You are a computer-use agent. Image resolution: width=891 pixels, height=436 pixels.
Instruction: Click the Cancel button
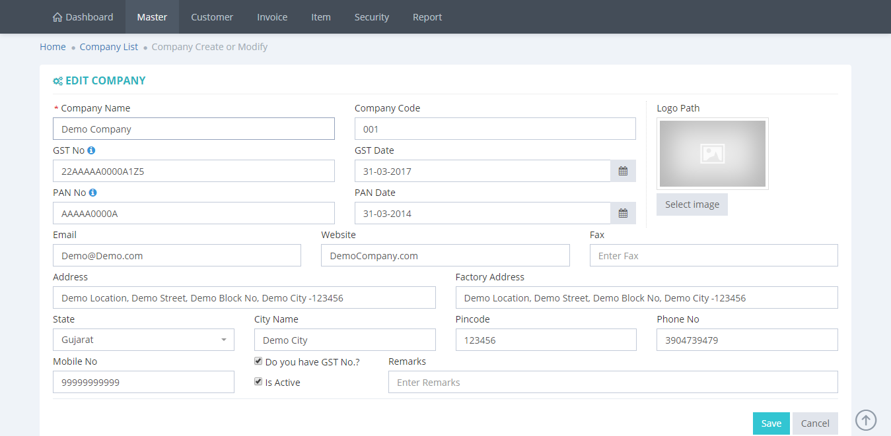[815, 423]
